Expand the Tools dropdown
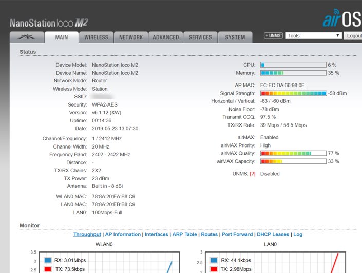The height and width of the screenshot is (273, 362). 314,36
